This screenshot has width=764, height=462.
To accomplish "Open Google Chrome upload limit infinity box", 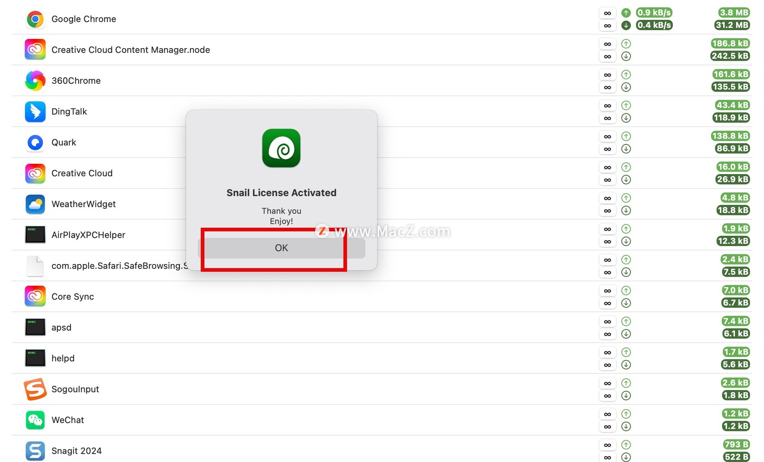I will click(608, 13).
